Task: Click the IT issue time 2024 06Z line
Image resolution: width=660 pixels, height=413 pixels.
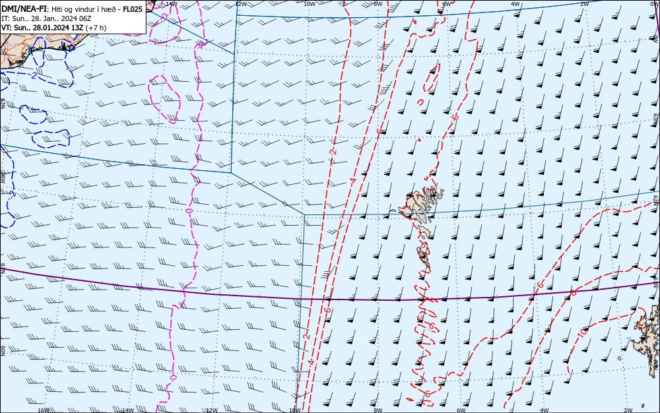Action: (46, 18)
